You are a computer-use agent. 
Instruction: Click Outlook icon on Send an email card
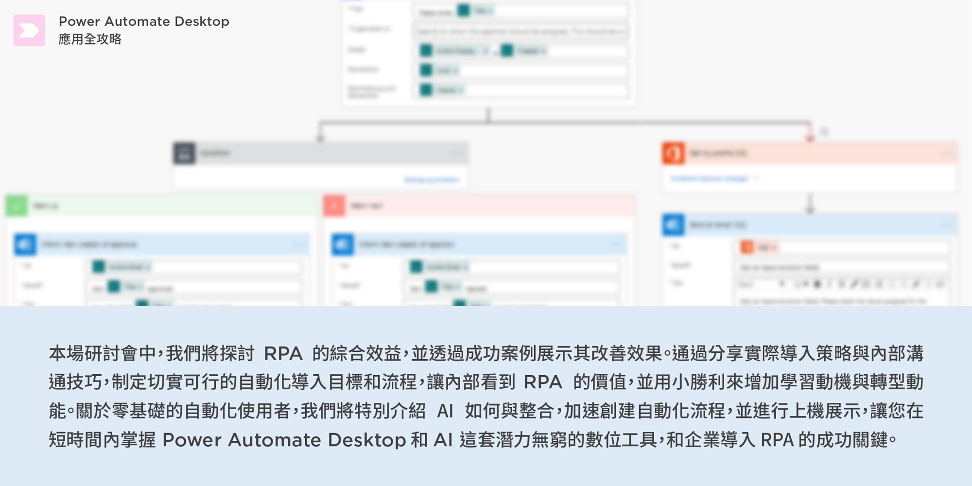click(x=673, y=225)
